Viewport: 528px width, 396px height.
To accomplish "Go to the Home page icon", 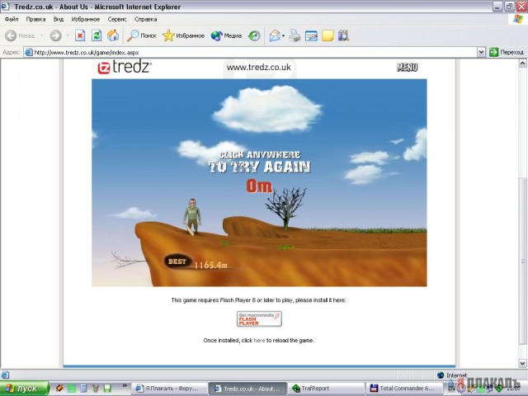I will coord(113,35).
